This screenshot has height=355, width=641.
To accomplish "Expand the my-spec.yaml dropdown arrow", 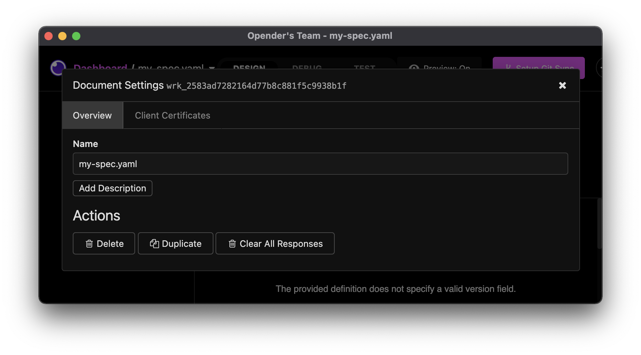I will [212, 67].
